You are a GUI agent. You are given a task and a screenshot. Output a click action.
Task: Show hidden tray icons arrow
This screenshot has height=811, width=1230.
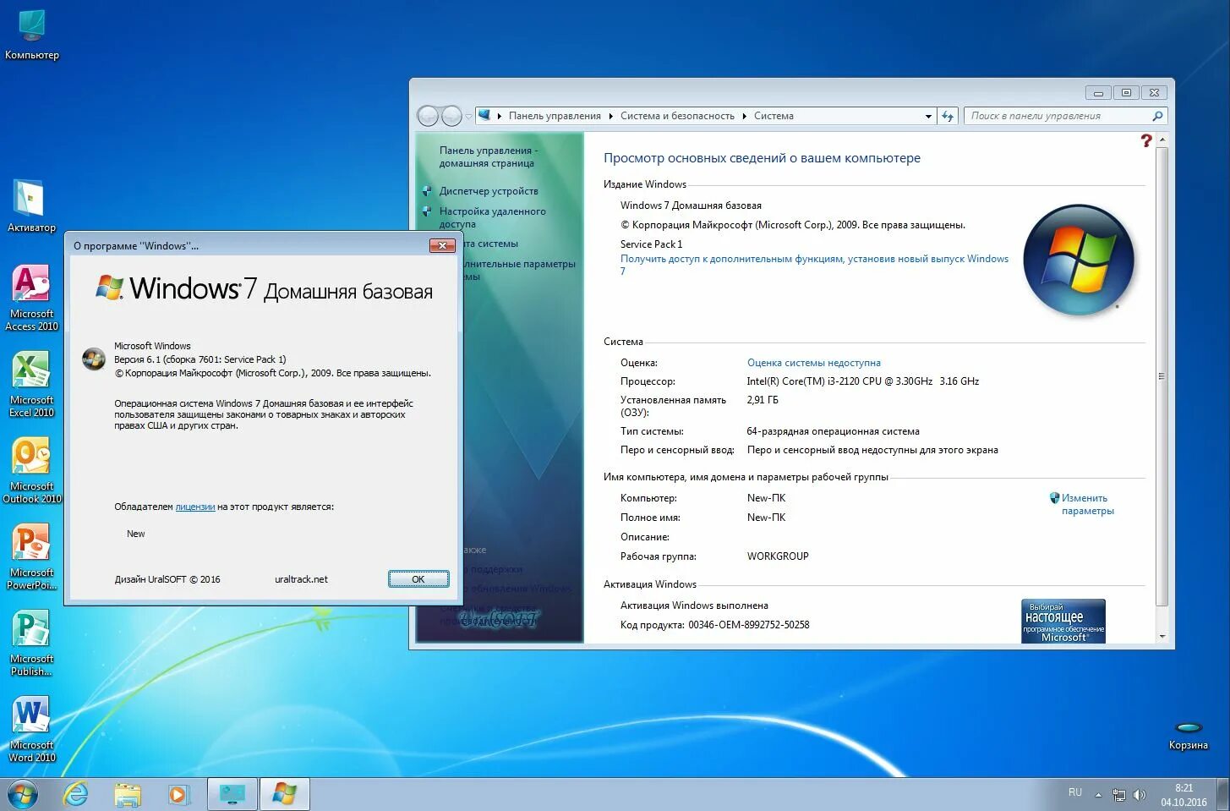(1098, 795)
